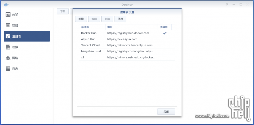Select the 注册表 section label
The height and width of the screenshot is (125, 254).
(x=17, y=36)
